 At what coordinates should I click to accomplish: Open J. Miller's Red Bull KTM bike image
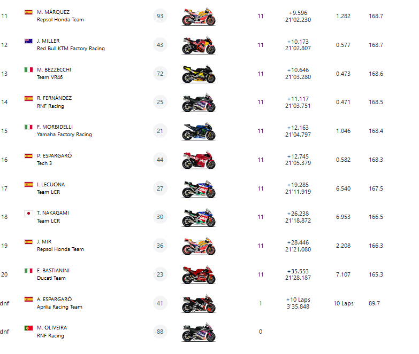coord(199,45)
